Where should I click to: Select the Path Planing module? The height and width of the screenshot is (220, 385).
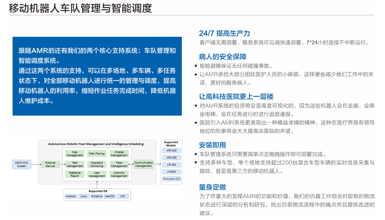coord(97,154)
